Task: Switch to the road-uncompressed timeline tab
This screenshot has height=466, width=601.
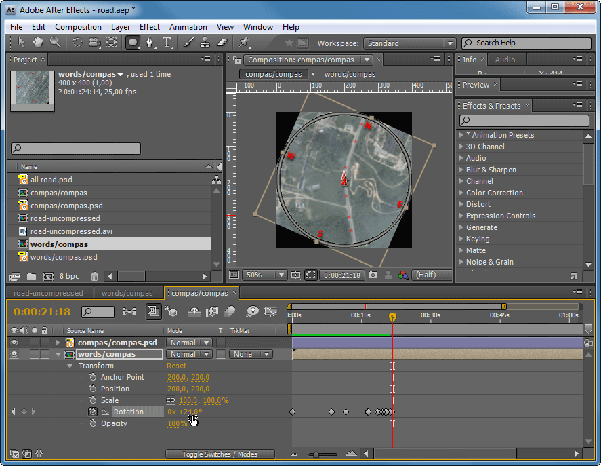Action: 48,293
